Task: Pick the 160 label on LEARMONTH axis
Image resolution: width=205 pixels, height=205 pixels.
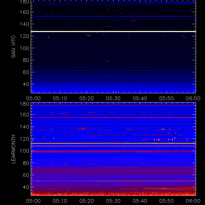Action: click(24, 115)
